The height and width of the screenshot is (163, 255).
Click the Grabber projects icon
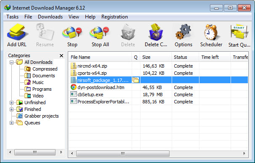pos(20,116)
